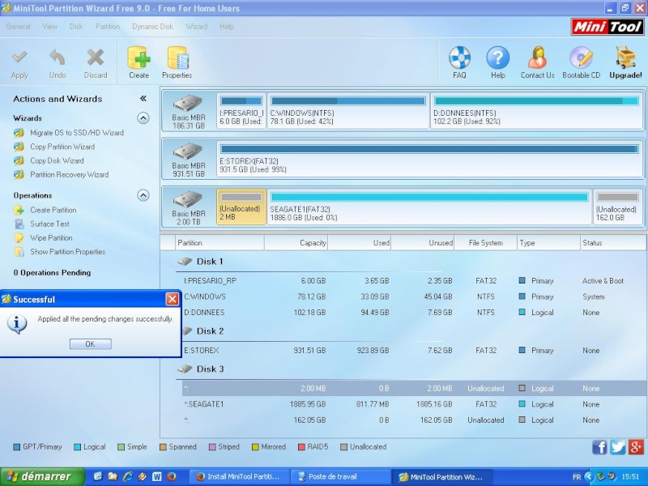Click the Disk 1 header icon in list
Screen dimensions: 648x486
click(x=185, y=262)
